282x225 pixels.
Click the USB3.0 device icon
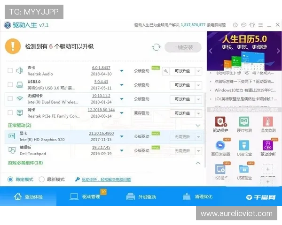pyautogui.click(x=20, y=85)
